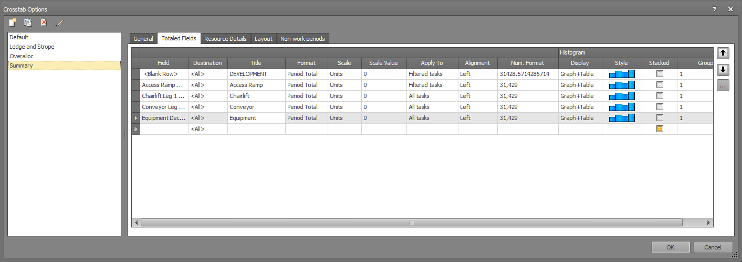The width and height of the screenshot is (742, 262).
Task: Click the help question mark icon
Action: [x=714, y=9]
